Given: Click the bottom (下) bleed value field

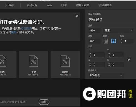Looking at the screenshot, I should tap(117, 55).
